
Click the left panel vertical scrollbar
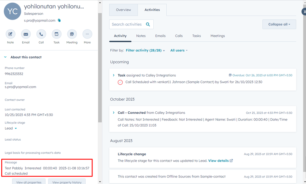tap(100, 65)
